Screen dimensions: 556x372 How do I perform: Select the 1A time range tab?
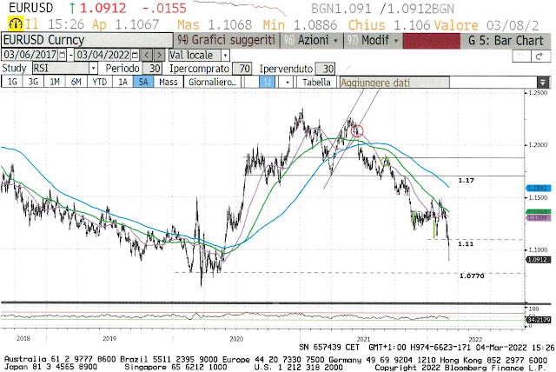pos(122,83)
